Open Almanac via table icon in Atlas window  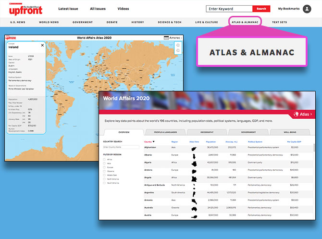(166, 38)
